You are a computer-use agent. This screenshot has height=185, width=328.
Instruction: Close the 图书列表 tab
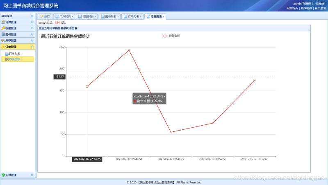[x=118, y=16]
